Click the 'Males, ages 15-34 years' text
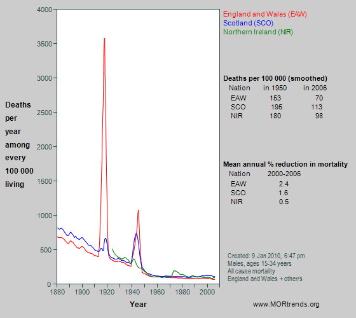356x318 pixels. click(259, 263)
